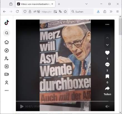Open the Following people icon
The image size is (122, 114).
tap(7, 59)
